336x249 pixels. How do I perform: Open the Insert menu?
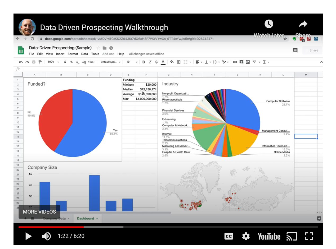[x=60, y=54]
